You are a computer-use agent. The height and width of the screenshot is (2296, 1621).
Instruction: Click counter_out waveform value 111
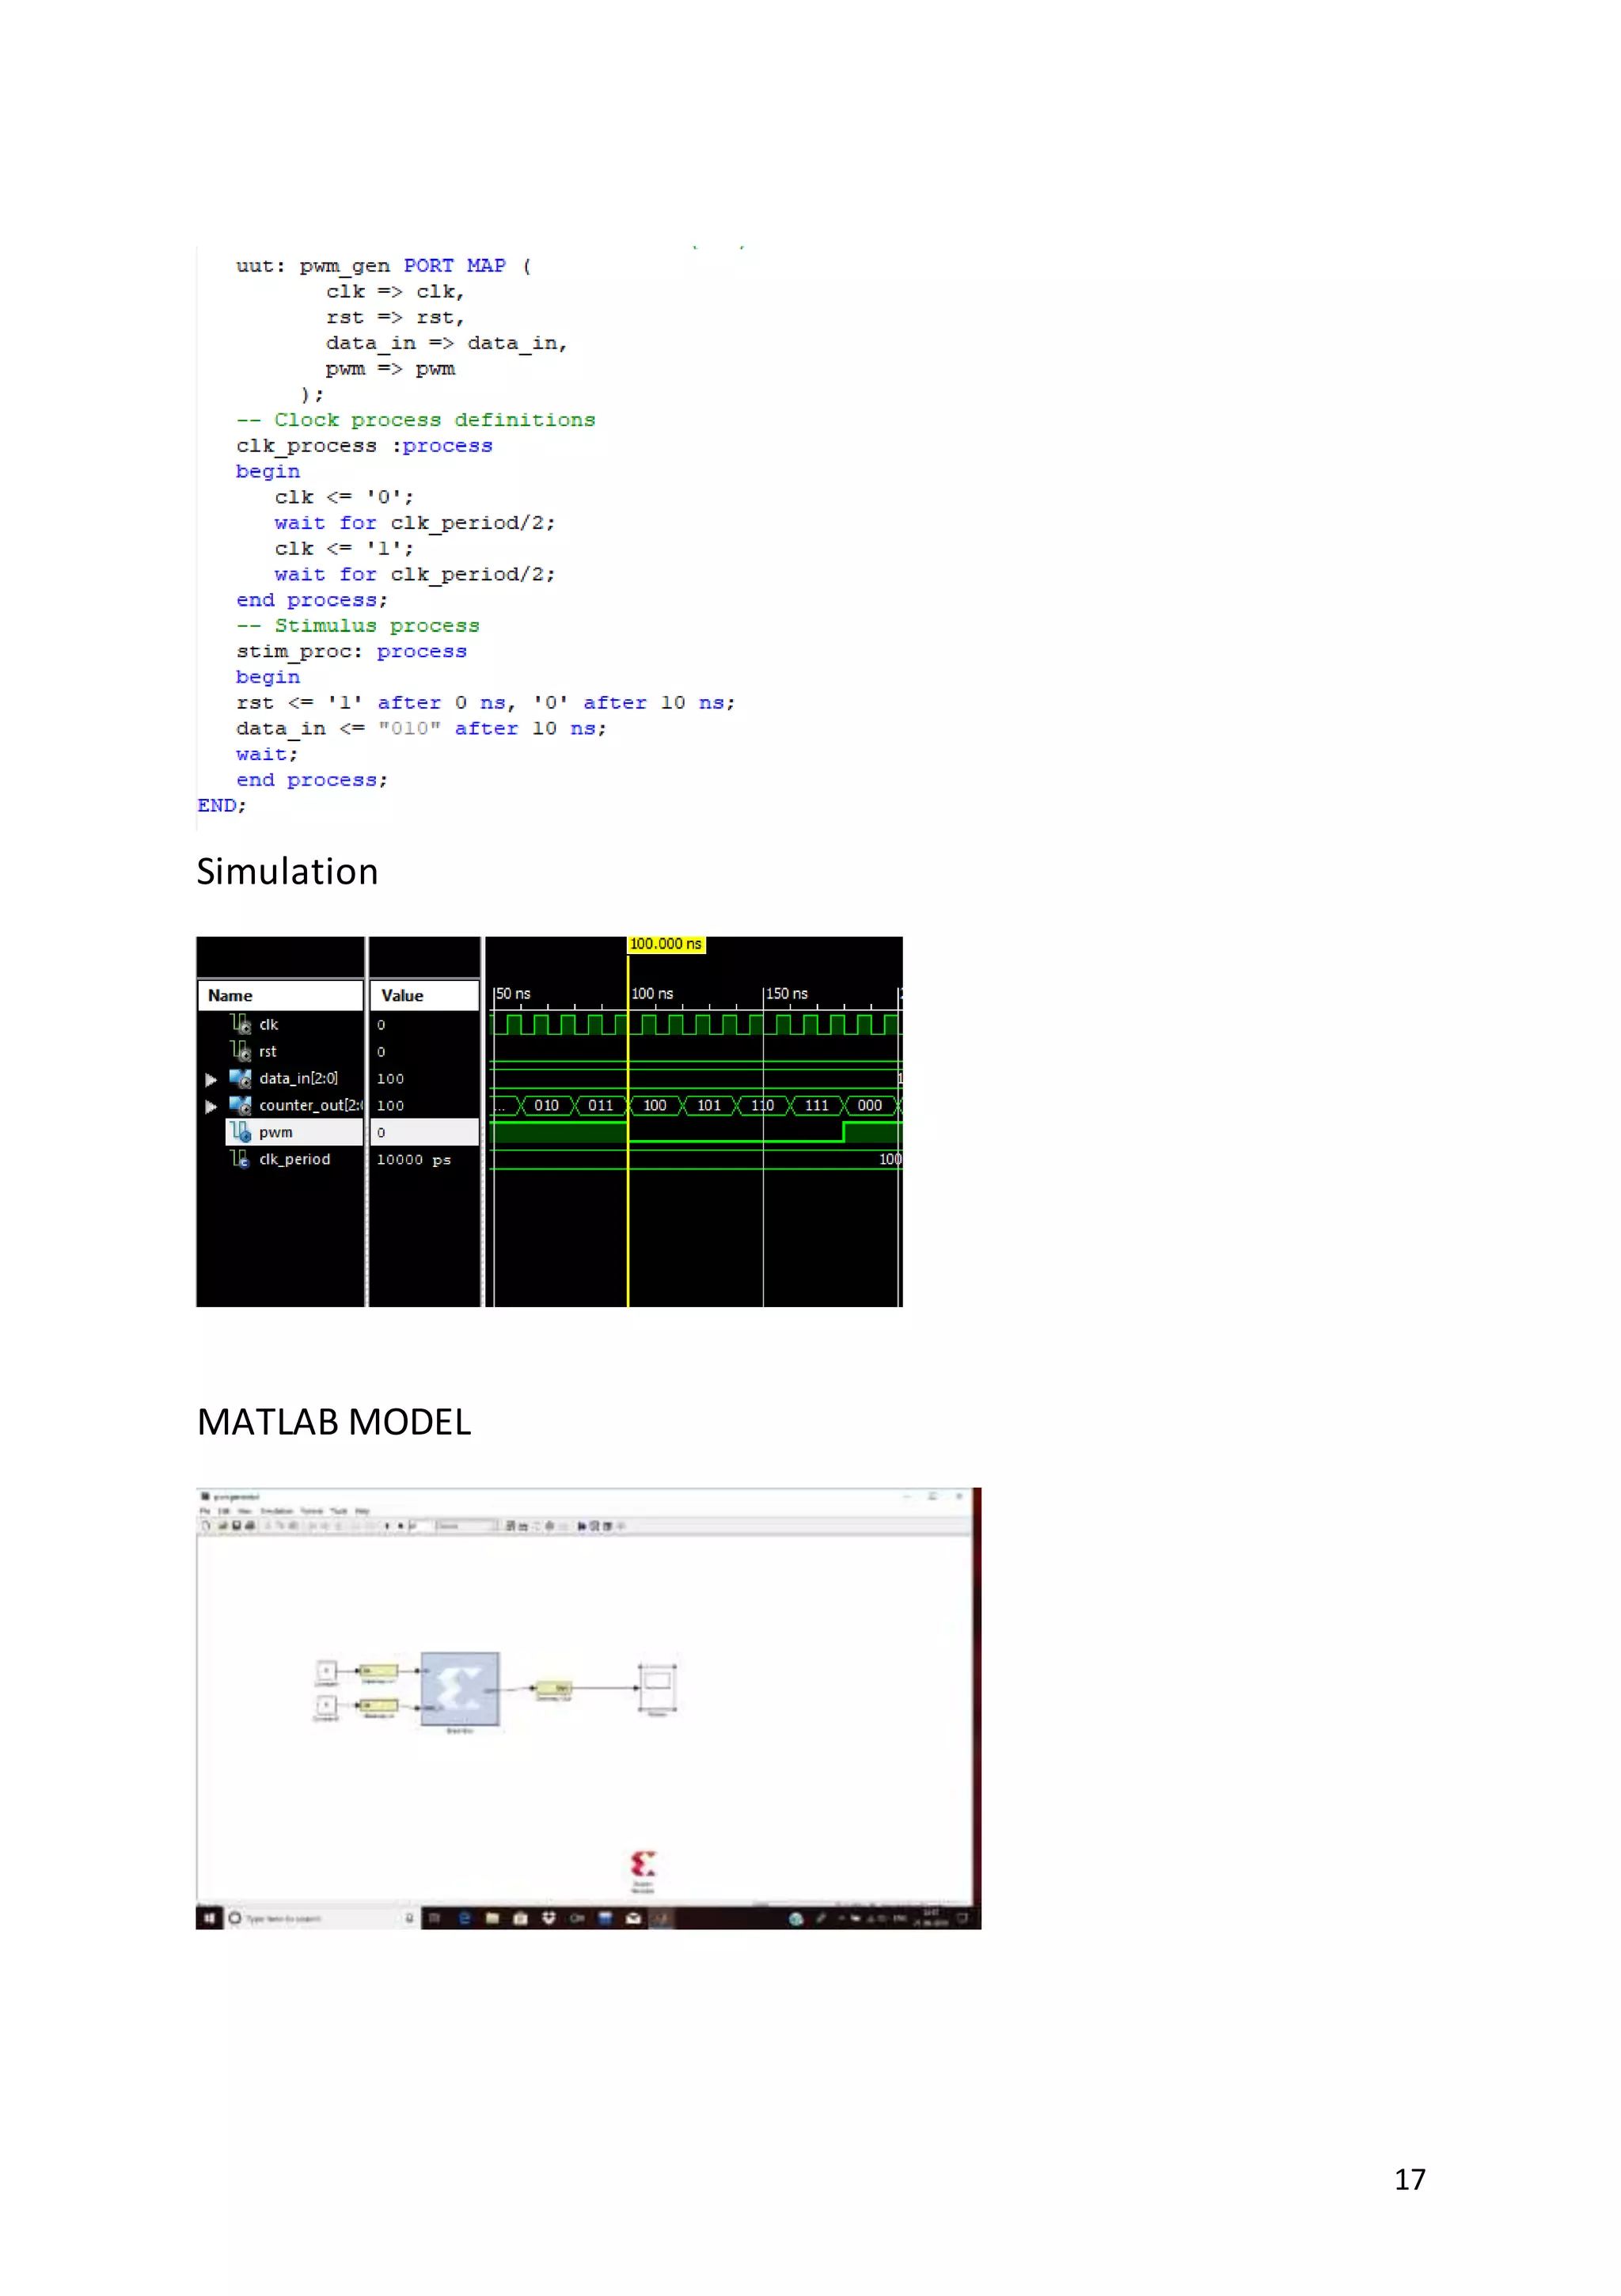tap(817, 1105)
